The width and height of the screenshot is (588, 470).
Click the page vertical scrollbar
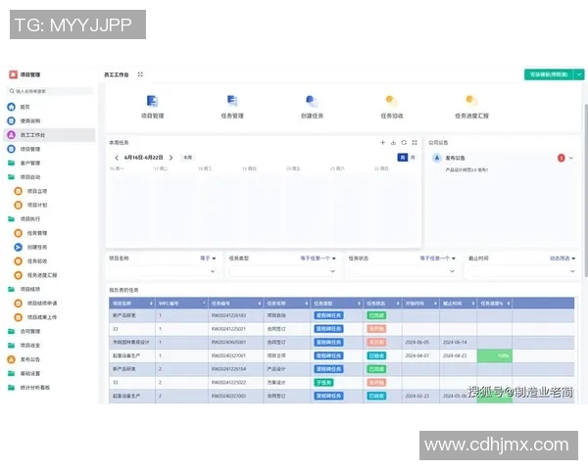586,189
